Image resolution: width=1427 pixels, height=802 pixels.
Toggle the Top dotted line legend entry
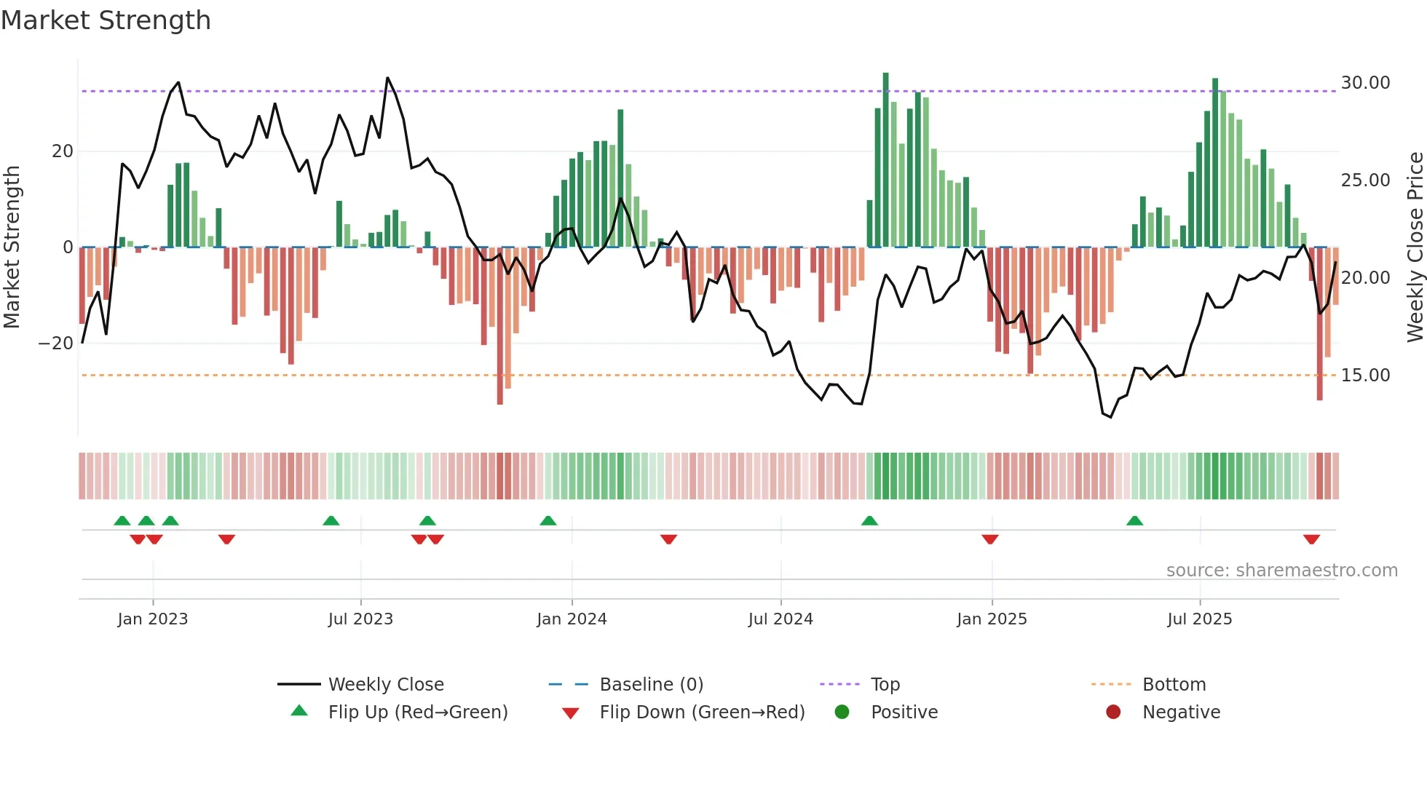pyautogui.click(x=885, y=684)
